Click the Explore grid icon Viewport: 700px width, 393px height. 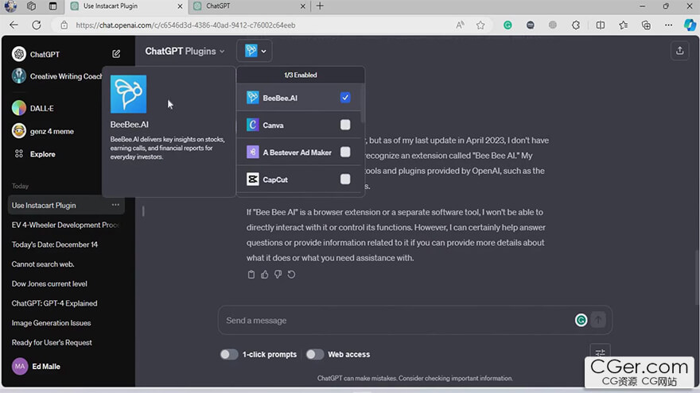(19, 154)
